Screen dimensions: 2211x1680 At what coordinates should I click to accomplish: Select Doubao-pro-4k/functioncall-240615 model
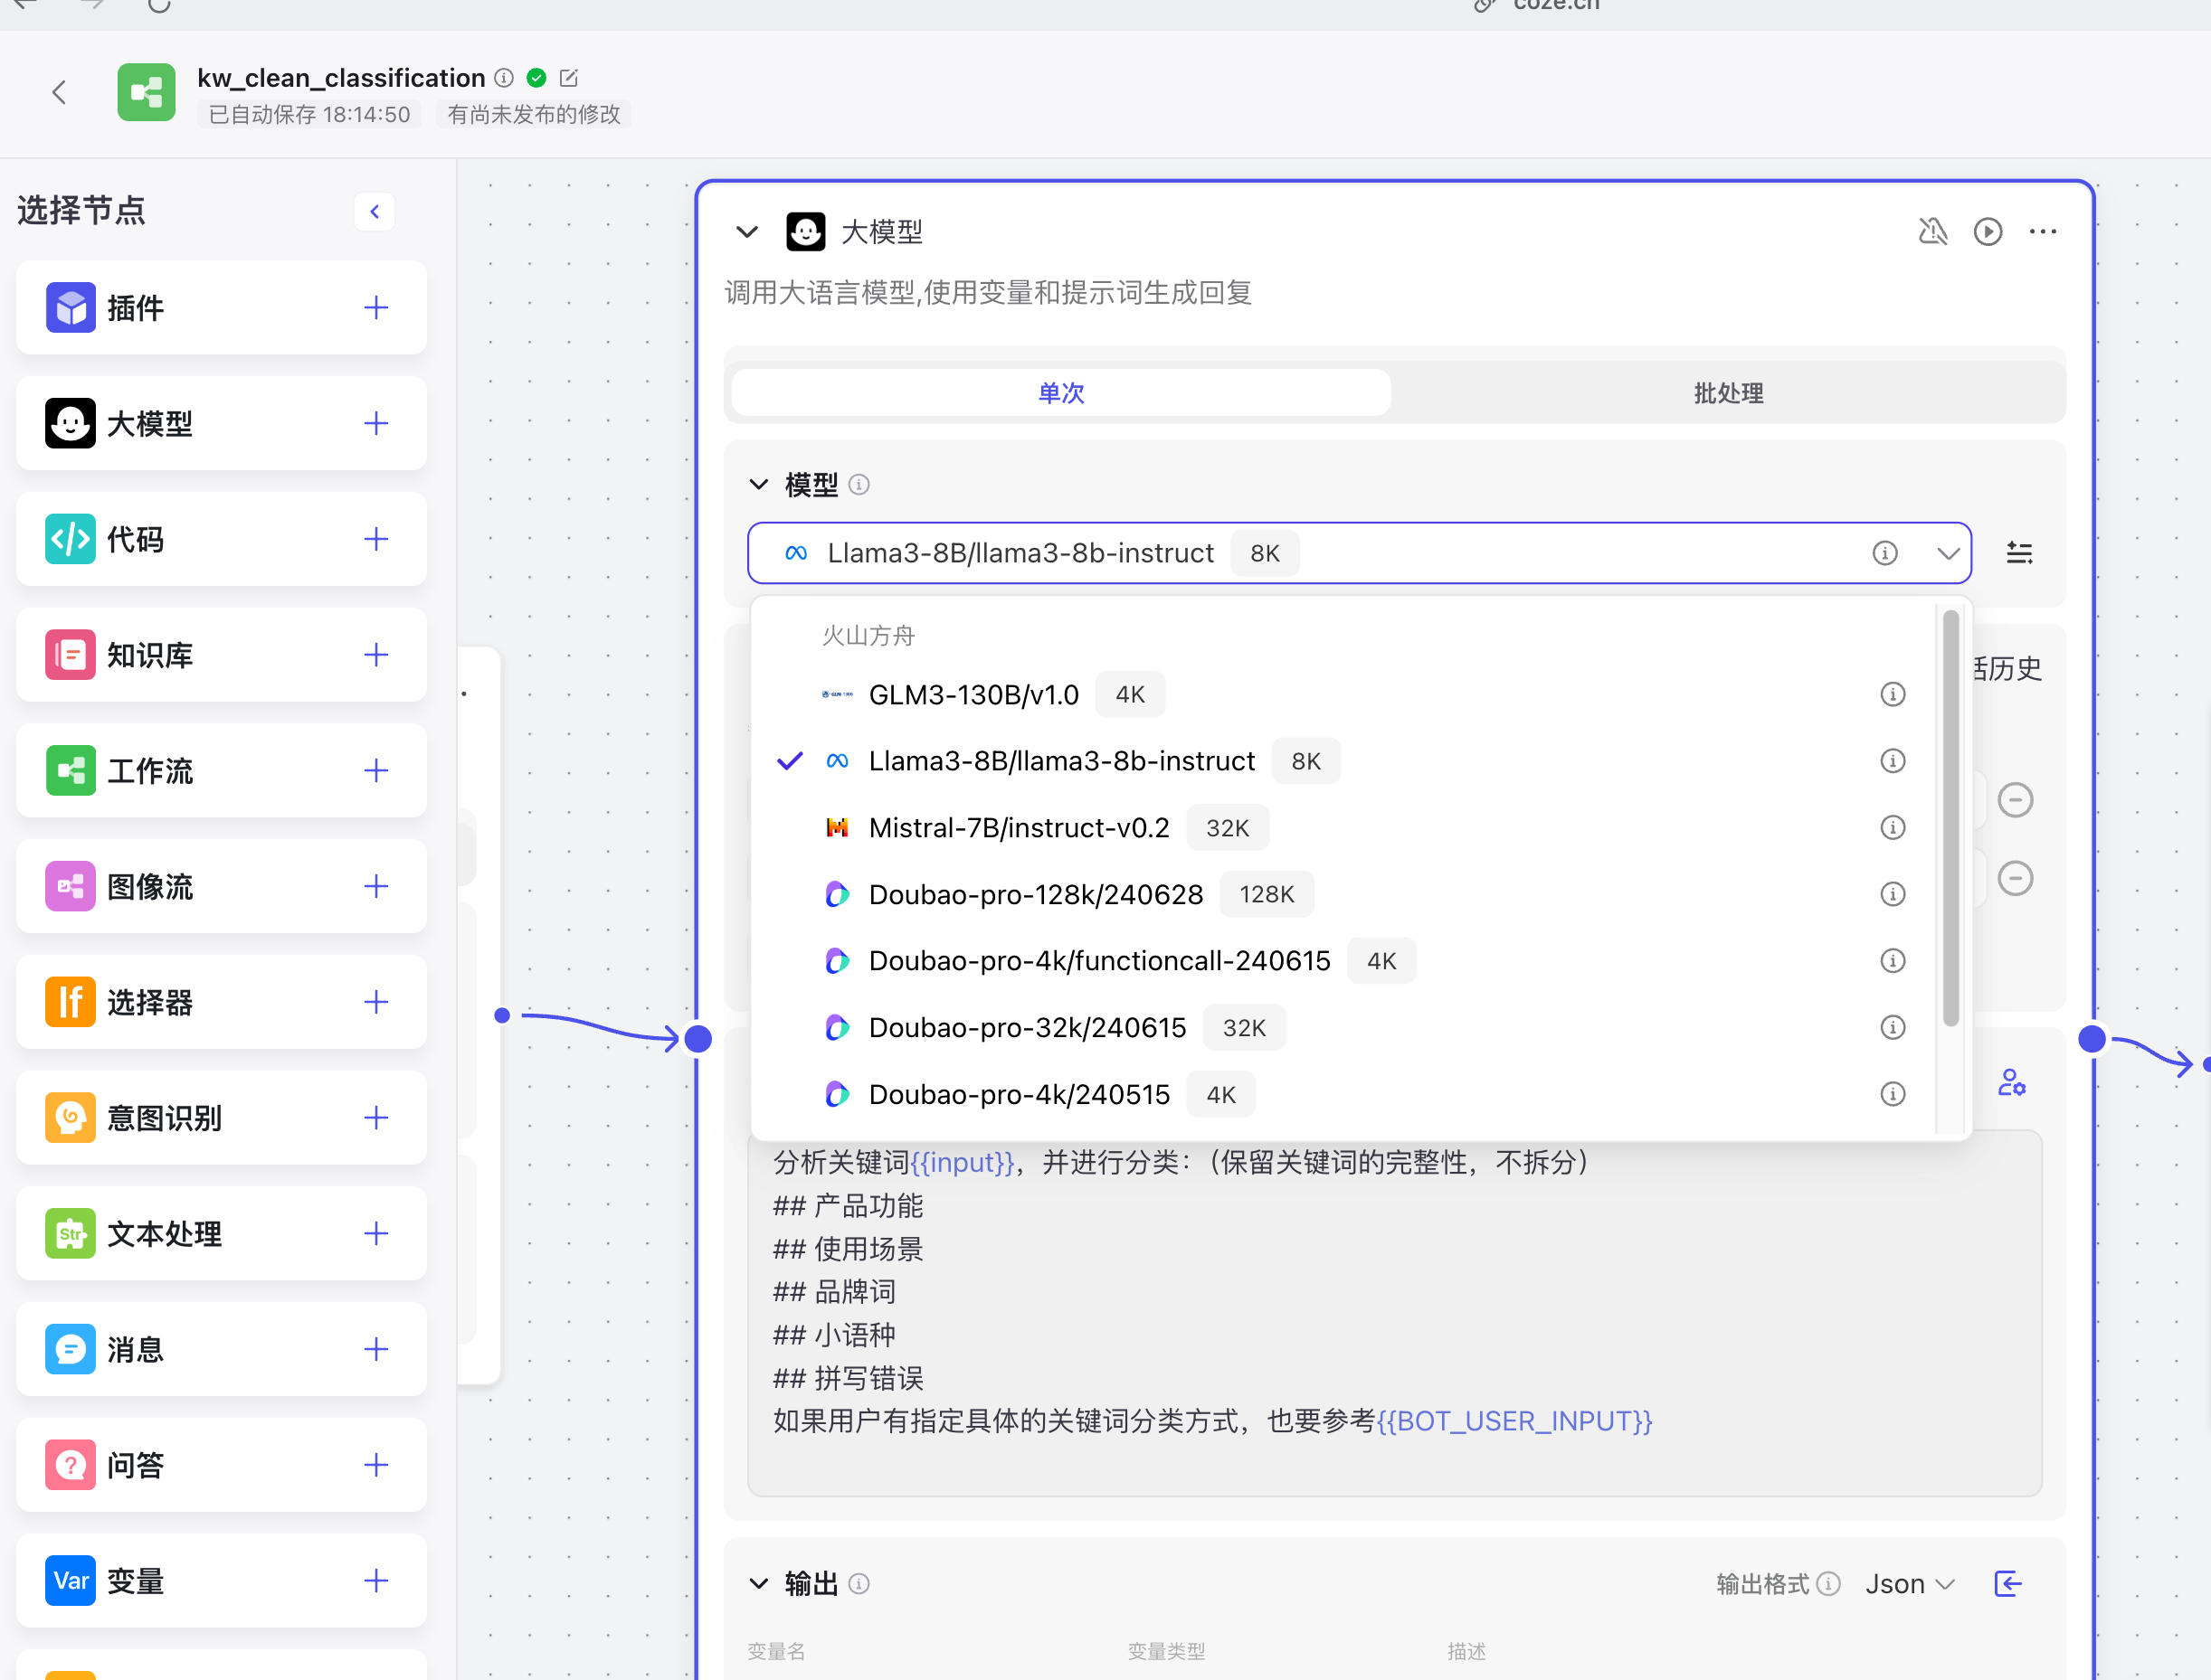coord(1343,962)
